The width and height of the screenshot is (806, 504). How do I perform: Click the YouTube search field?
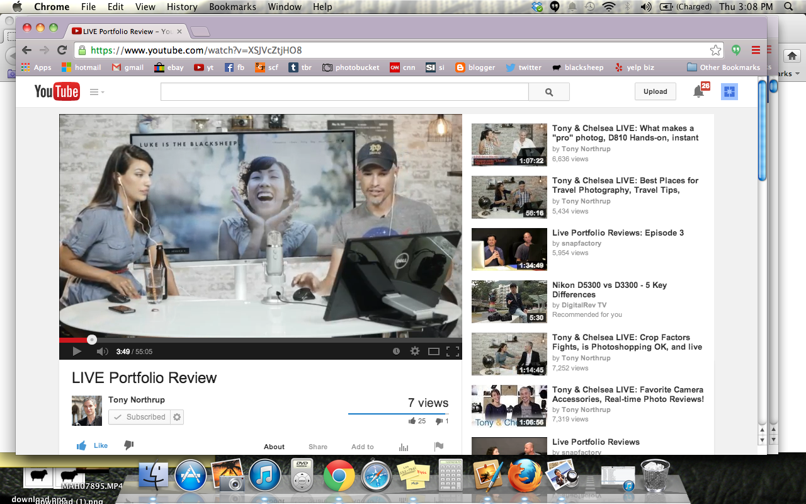(344, 92)
